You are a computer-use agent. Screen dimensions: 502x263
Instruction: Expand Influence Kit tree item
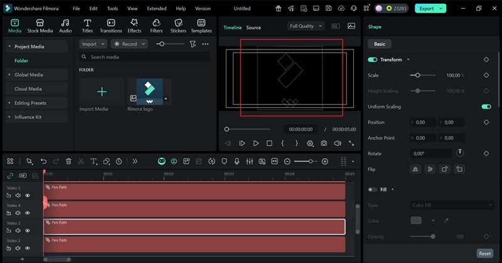pyautogui.click(x=9, y=117)
